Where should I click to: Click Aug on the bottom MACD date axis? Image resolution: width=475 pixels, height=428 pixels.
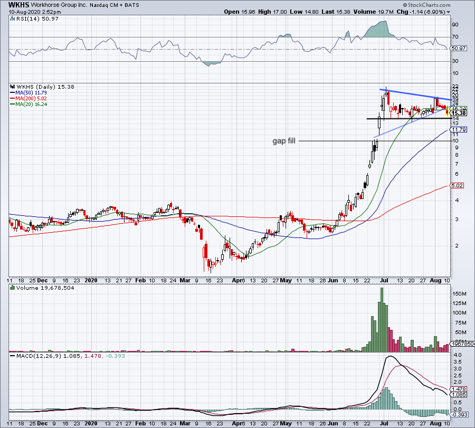coord(435,423)
